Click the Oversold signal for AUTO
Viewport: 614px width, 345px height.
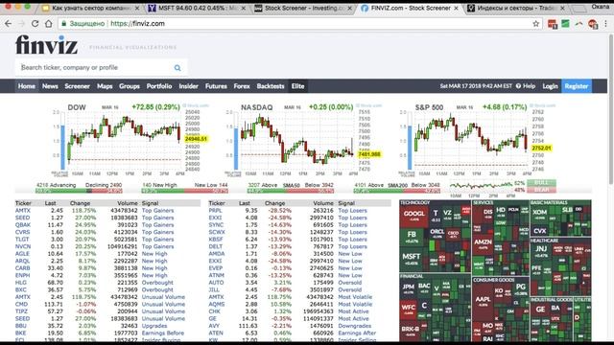pos(349,283)
